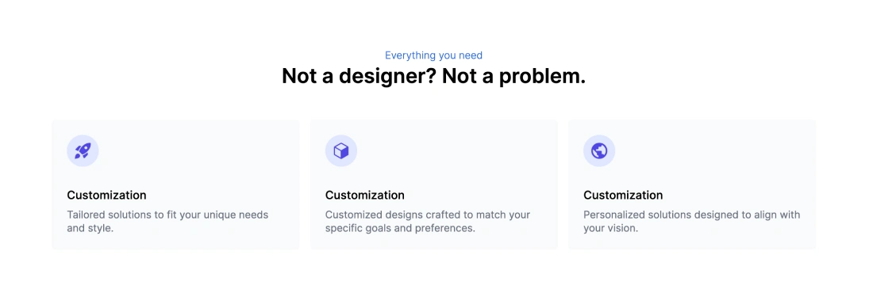Click the words 'and style.' in first card
The height and width of the screenshot is (308, 873).
(90, 228)
